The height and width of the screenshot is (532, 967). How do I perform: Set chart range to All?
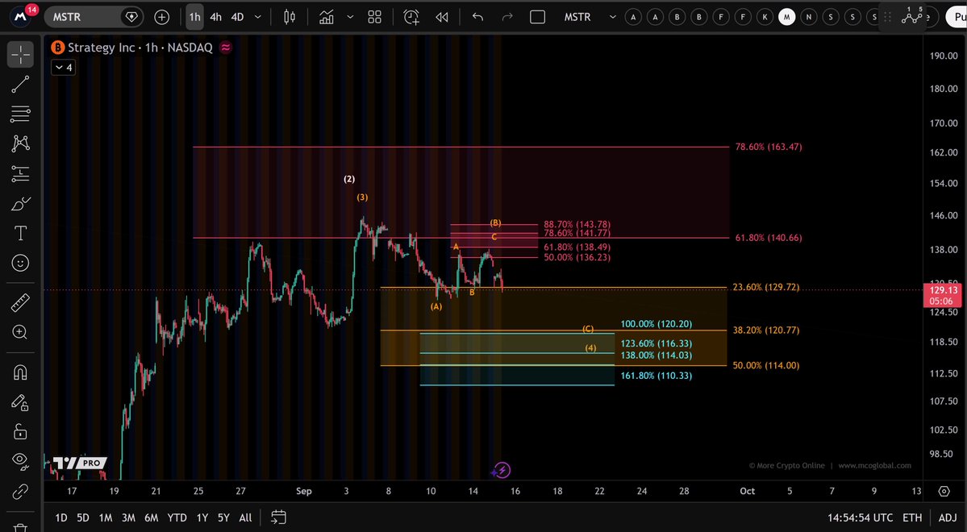pos(245,517)
